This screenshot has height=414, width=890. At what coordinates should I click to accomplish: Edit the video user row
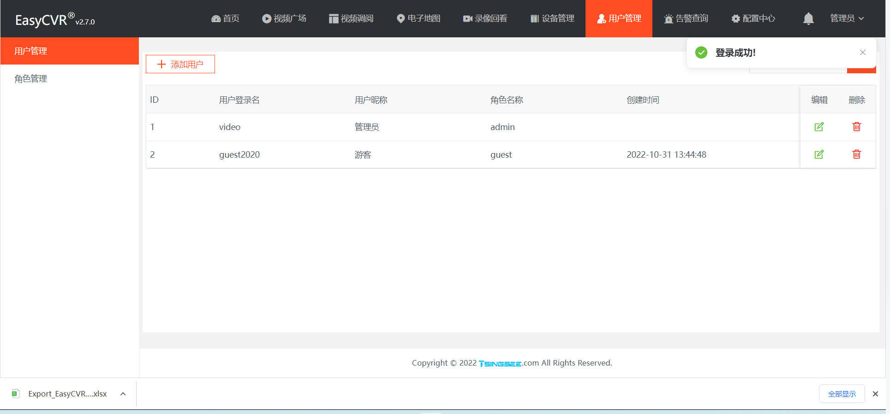point(819,127)
